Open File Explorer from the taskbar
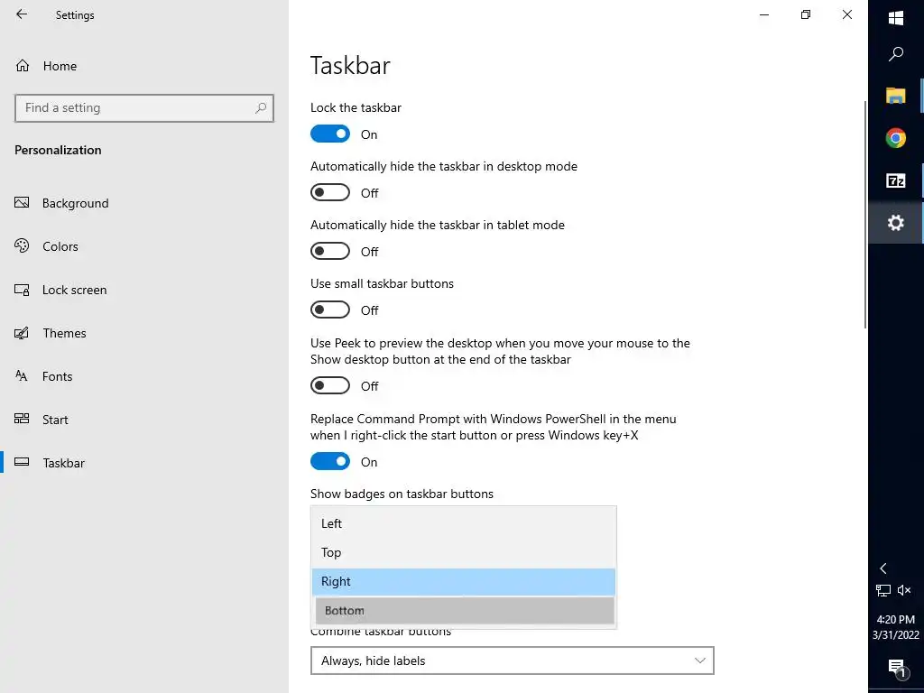 [895, 95]
